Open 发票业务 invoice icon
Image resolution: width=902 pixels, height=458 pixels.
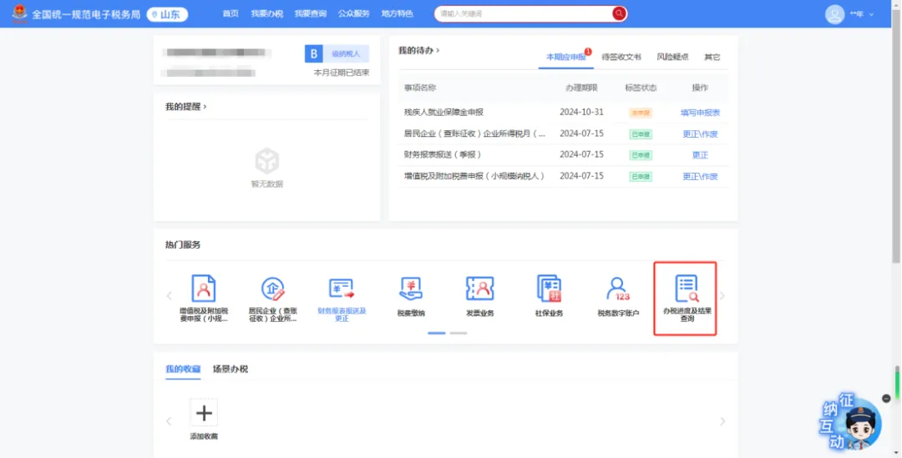coord(479,289)
